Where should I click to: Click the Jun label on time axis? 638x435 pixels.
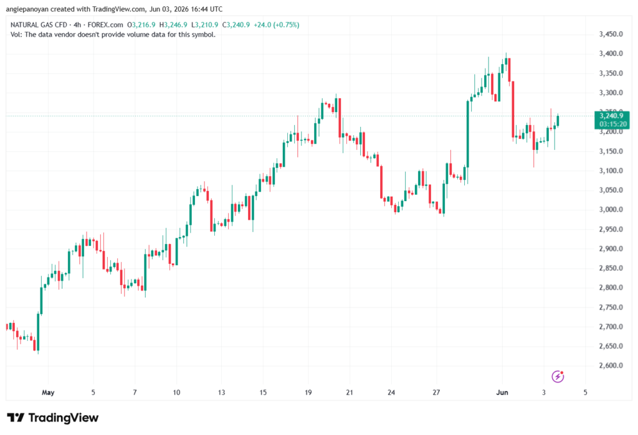(502, 393)
